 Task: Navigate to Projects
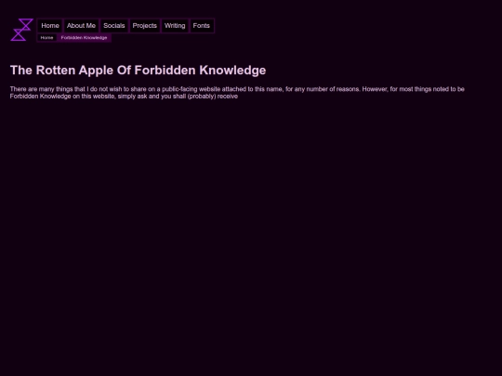[x=145, y=26]
